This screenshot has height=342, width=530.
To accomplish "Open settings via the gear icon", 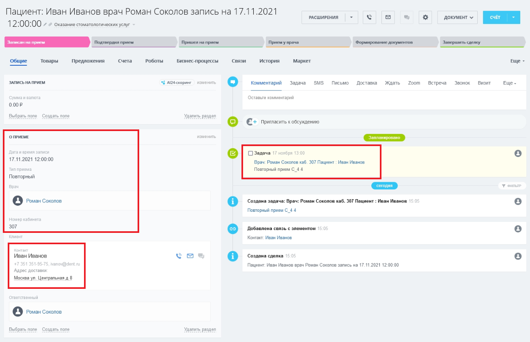I will [425, 17].
